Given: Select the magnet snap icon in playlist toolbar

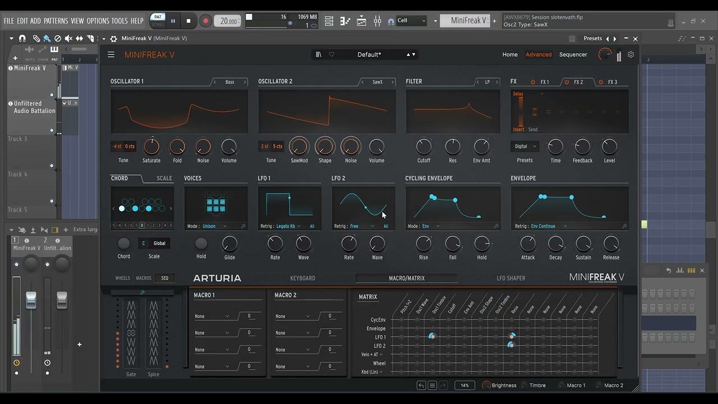Looking at the screenshot, I should 22,39.
